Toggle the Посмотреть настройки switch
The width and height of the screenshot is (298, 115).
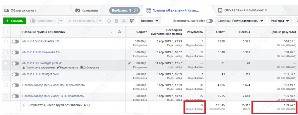tap(209, 21)
